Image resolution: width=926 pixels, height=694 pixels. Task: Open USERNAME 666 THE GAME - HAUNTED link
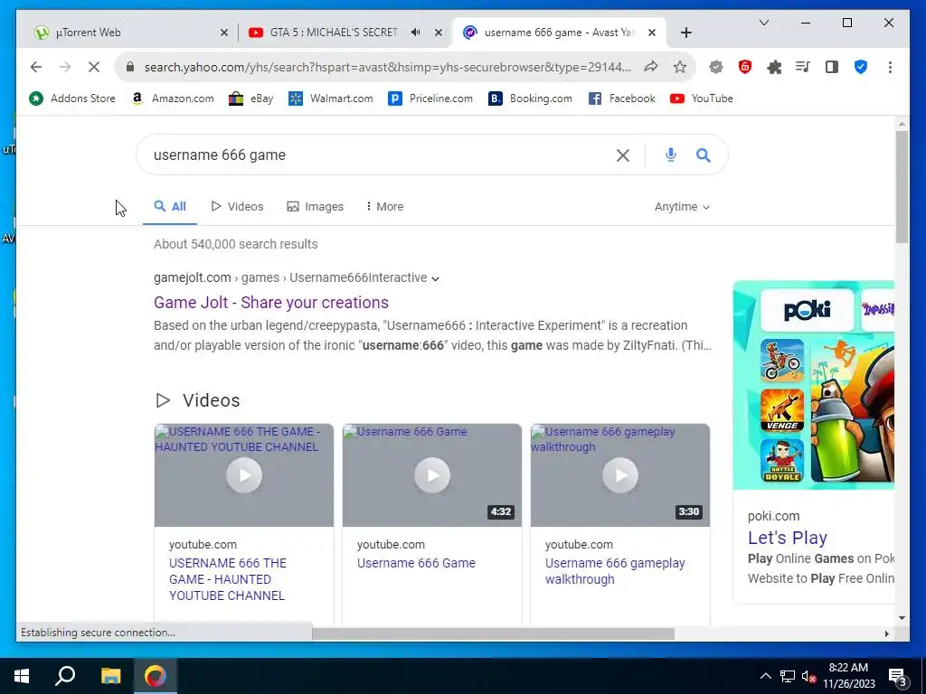coord(228,579)
